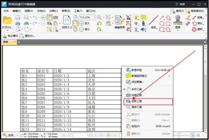Open new tab with plus button
Screen dimensions: 209x140
19,42
